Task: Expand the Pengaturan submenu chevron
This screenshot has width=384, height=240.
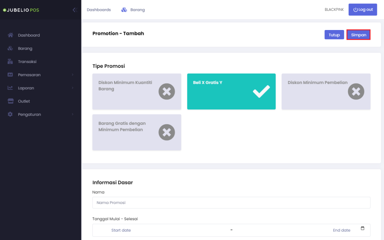Action: coord(72,114)
